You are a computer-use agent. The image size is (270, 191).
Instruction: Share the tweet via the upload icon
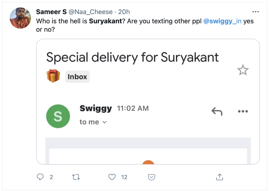click(x=220, y=177)
